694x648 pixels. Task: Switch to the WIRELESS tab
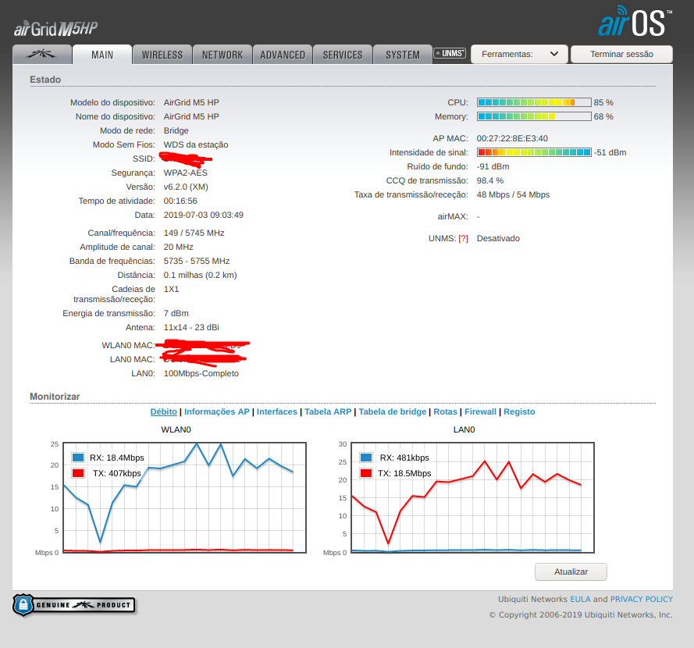click(162, 55)
